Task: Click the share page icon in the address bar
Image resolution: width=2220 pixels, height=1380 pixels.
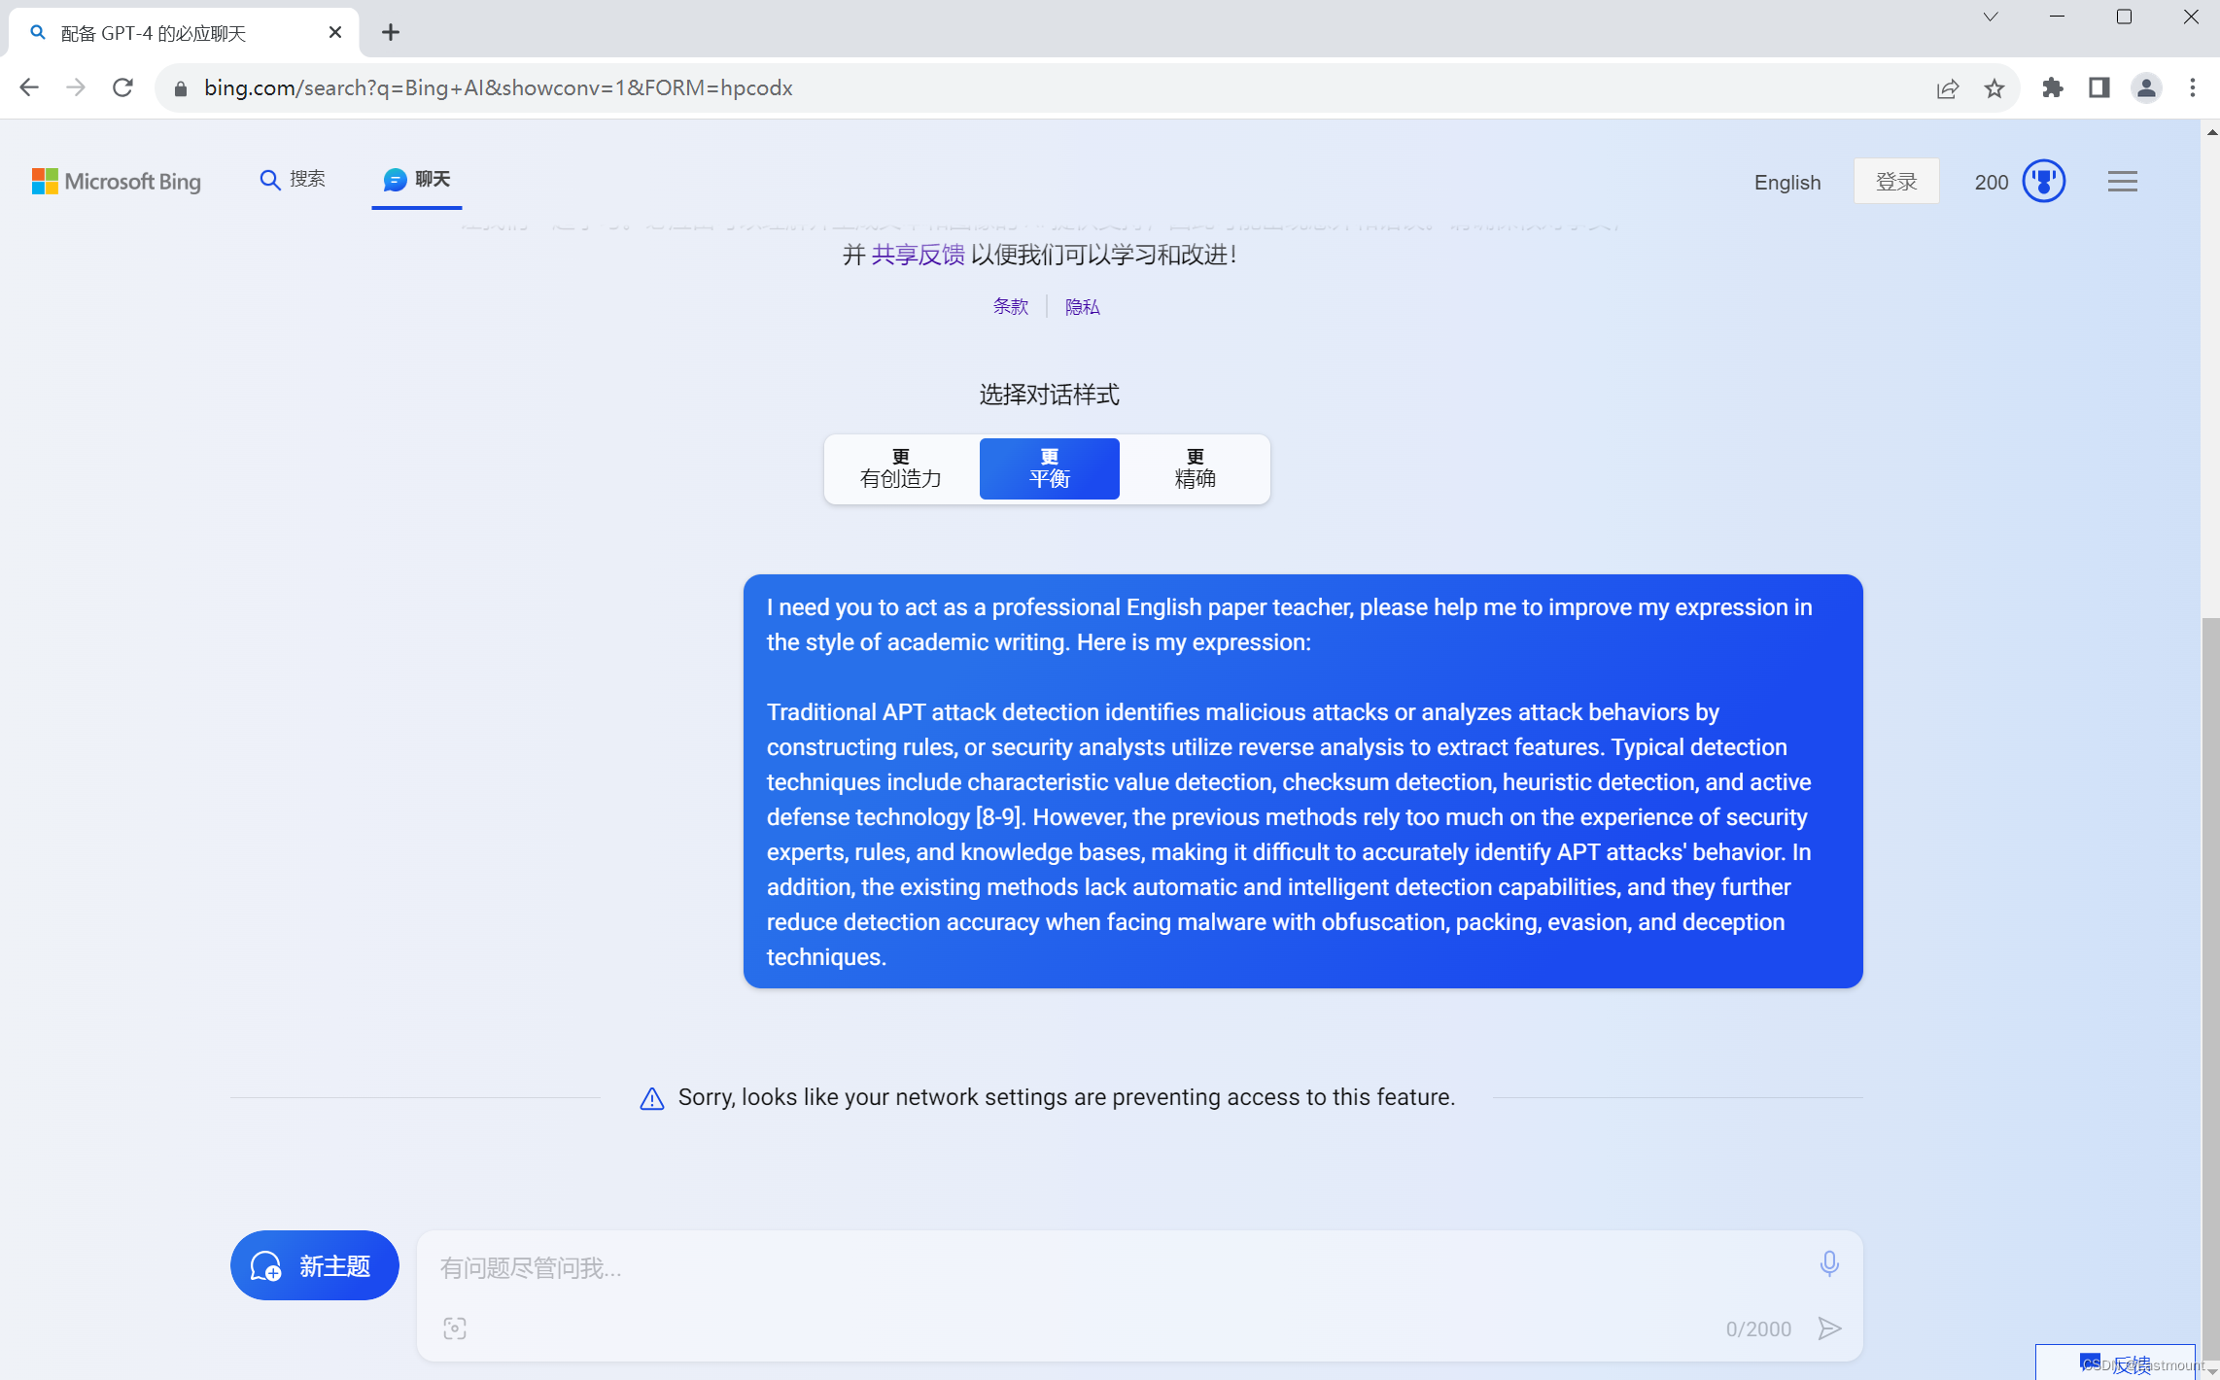Action: tap(1947, 88)
